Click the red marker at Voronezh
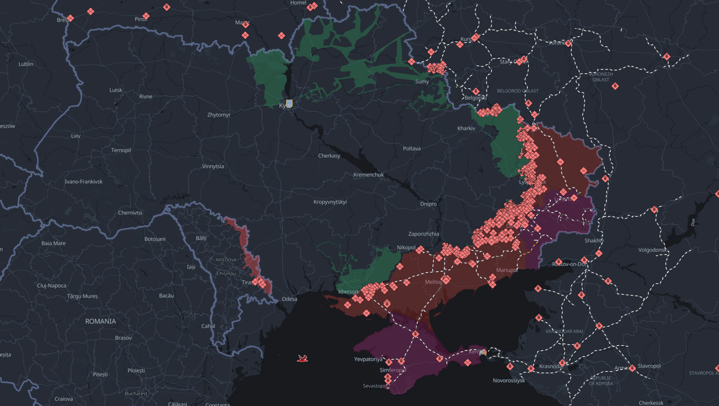 tap(568, 43)
